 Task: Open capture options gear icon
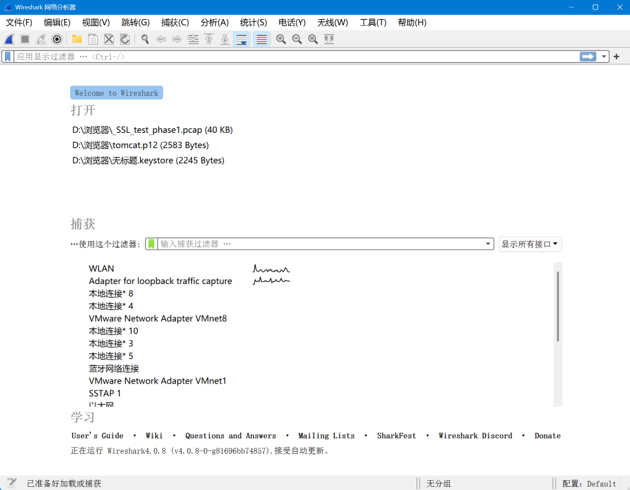(57, 39)
